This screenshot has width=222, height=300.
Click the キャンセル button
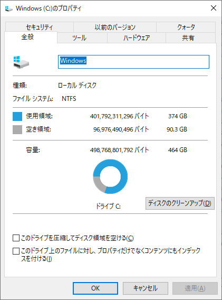click(x=146, y=288)
